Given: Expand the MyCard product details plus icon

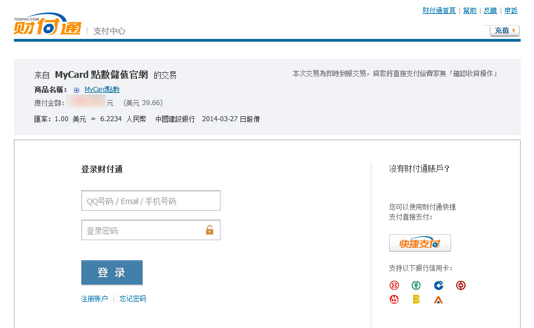Looking at the screenshot, I should pos(77,90).
